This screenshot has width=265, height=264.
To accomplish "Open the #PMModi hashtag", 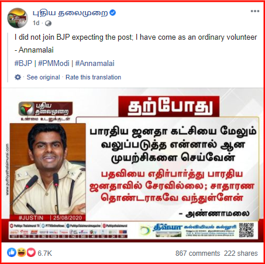I will (54, 64).
